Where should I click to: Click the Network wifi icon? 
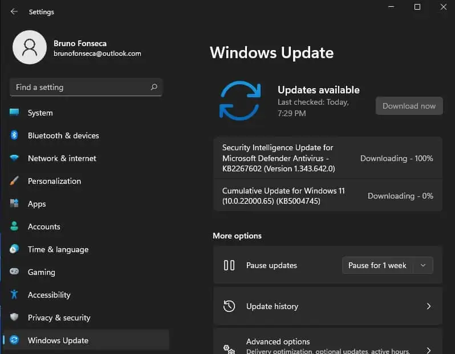click(14, 158)
